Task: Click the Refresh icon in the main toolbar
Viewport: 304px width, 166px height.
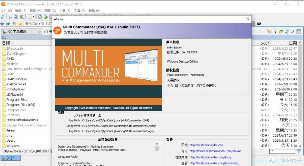Action: (x=3, y=17)
